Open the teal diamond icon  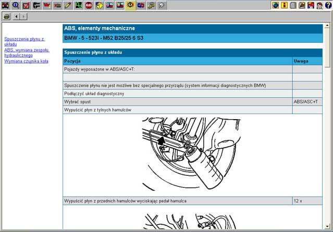276,5
